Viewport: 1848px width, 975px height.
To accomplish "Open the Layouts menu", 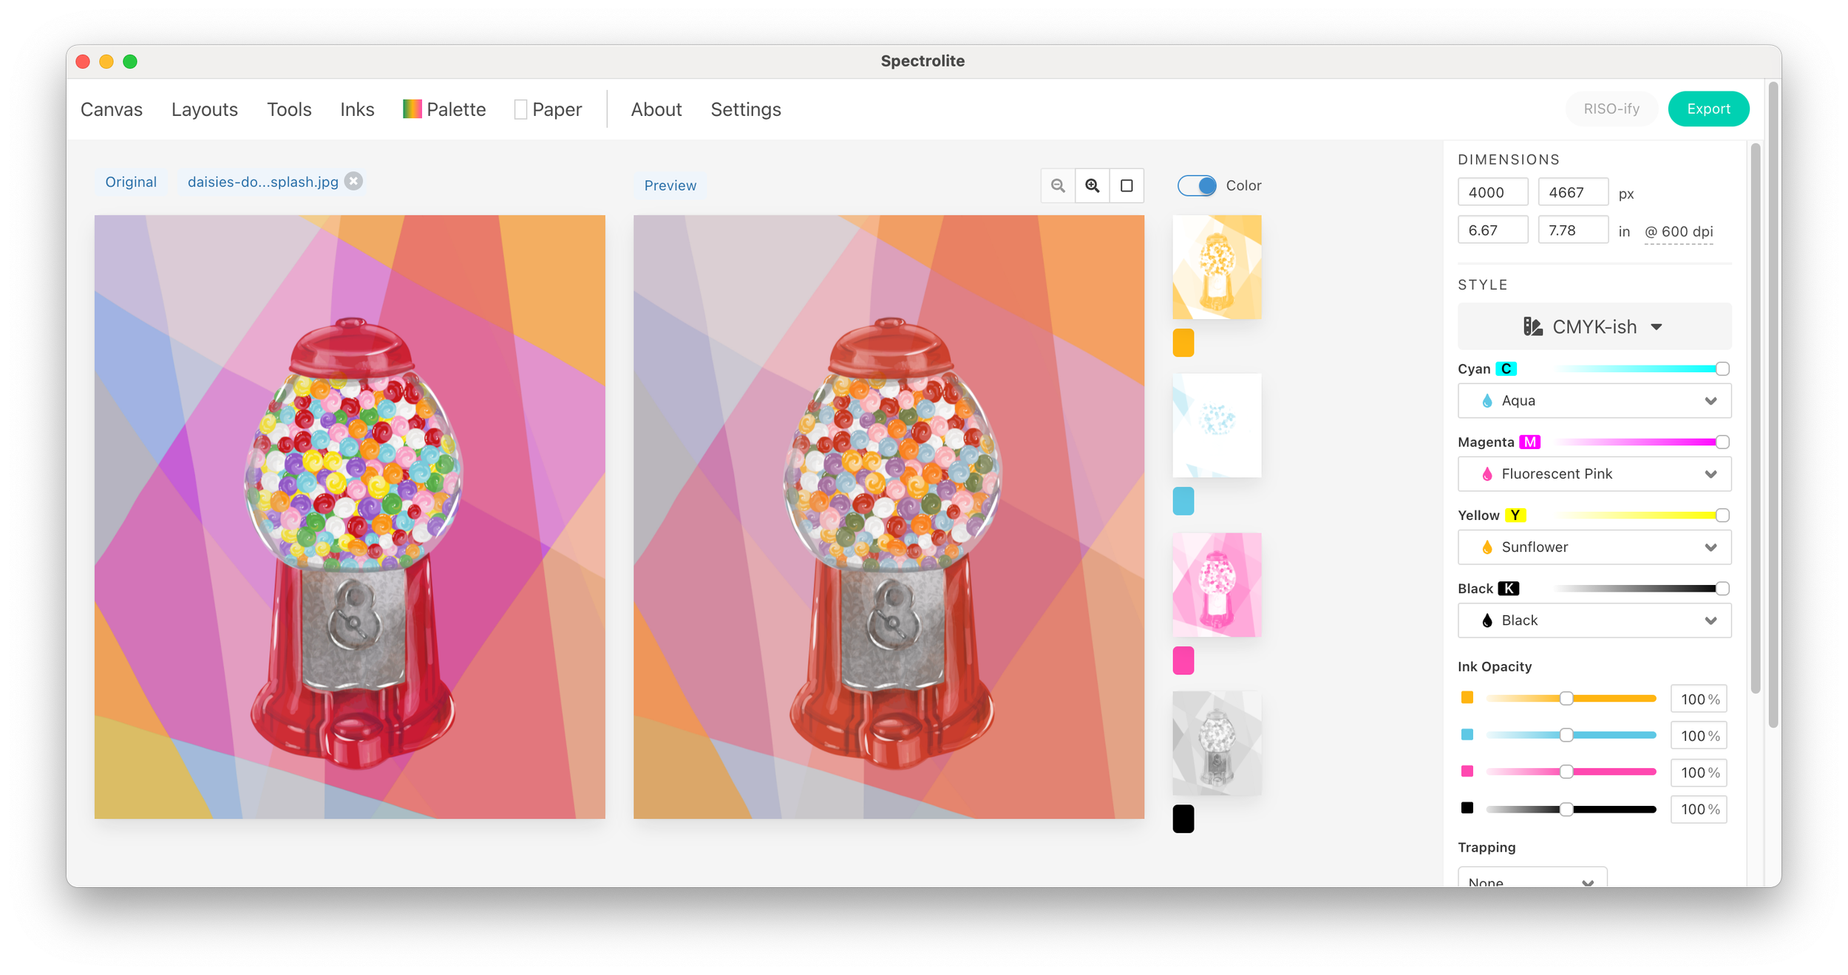I will click(x=205, y=109).
